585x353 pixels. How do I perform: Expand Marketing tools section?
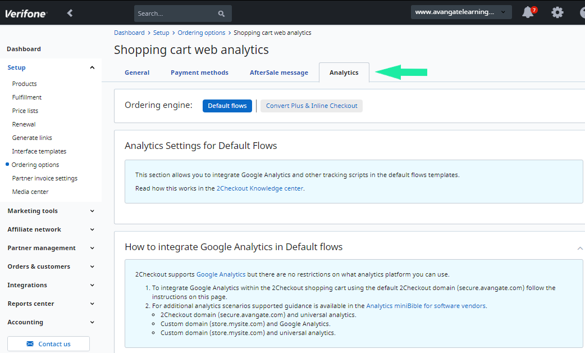92,211
